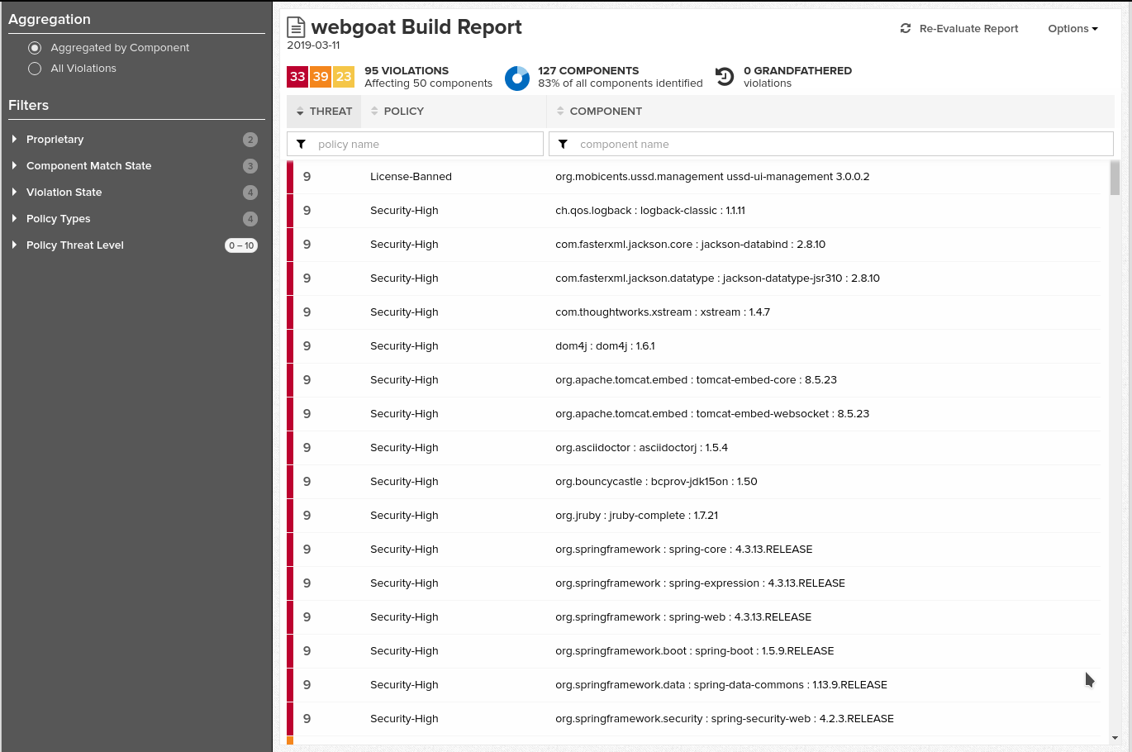This screenshot has height=752, width=1132.
Task: Expand the Component Match State filter
Action: coord(15,166)
